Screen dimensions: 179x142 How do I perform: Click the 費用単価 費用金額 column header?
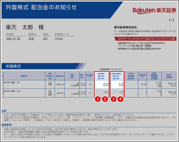tap(131, 76)
